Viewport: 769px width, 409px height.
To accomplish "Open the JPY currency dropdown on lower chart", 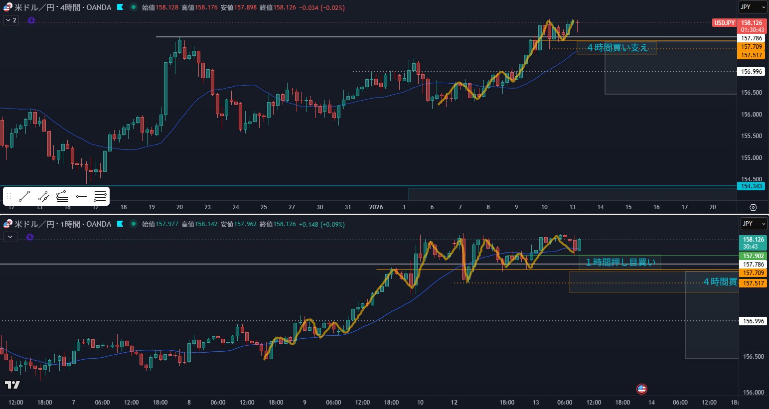I will tap(753, 224).
